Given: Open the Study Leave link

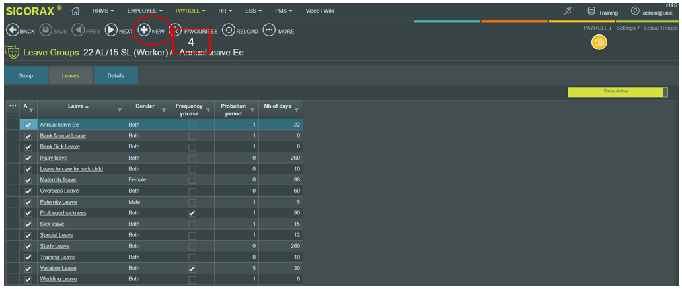Looking at the screenshot, I should click(55, 246).
